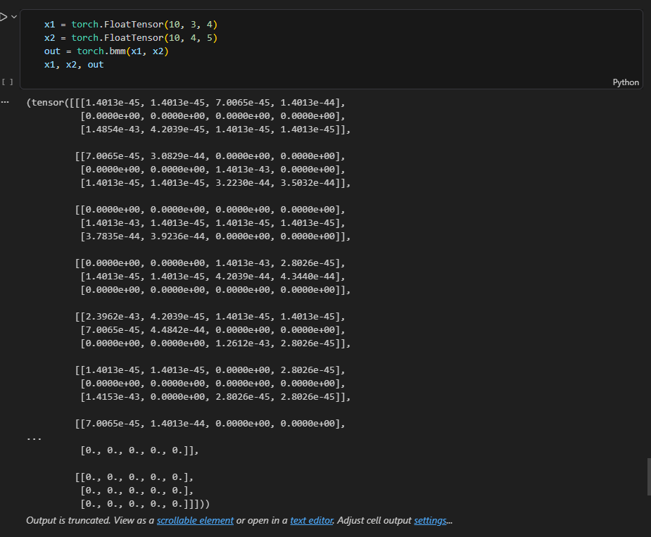Click the Python language mode label
651x537 pixels.
pyautogui.click(x=626, y=82)
